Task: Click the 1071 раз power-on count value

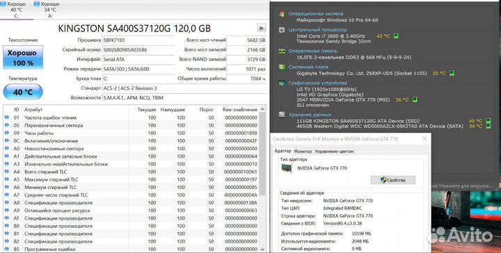Action: point(246,69)
